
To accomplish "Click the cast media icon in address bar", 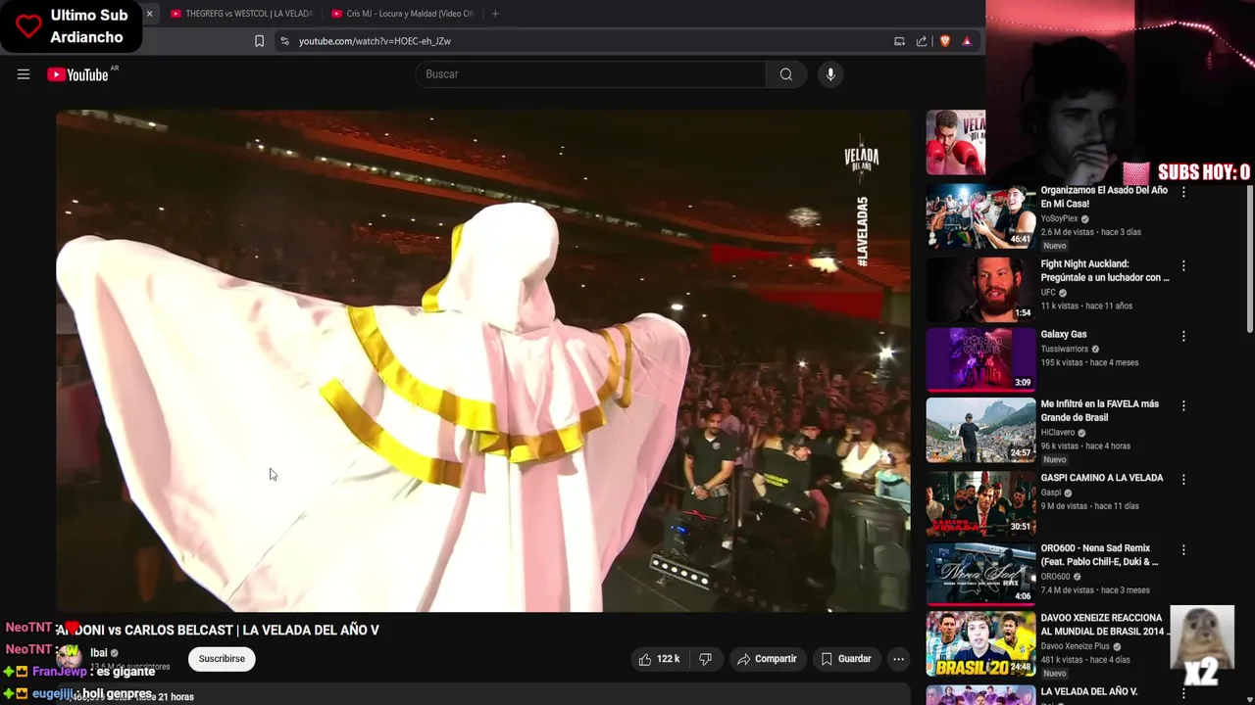I will (x=899, y=41).
